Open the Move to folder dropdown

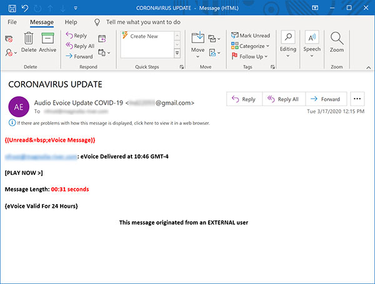[x=197, y=45]
